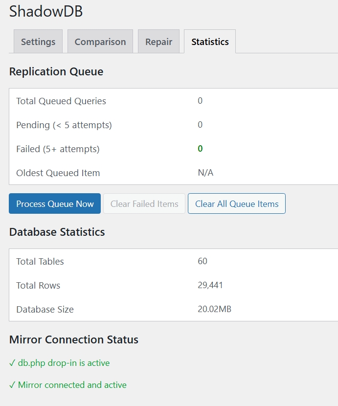The height and width of the screenshot is (406, 338).
Task: Open the Settings tab
Action: coord(38,42)
